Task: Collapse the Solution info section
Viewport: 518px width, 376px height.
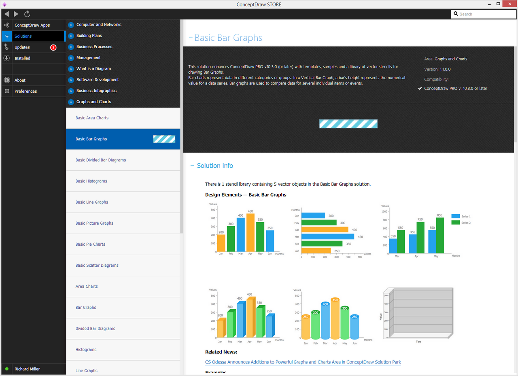Action: (x=193, y=166)
